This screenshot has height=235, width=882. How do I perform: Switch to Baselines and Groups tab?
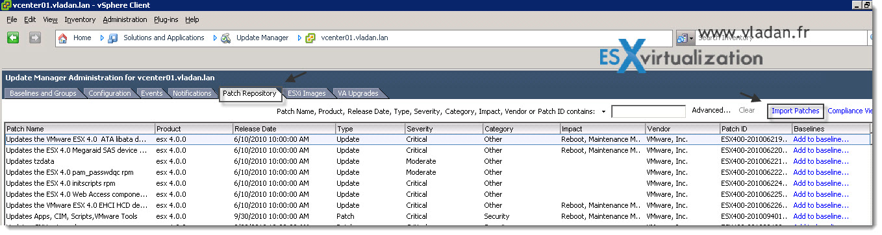click(43, 93)
